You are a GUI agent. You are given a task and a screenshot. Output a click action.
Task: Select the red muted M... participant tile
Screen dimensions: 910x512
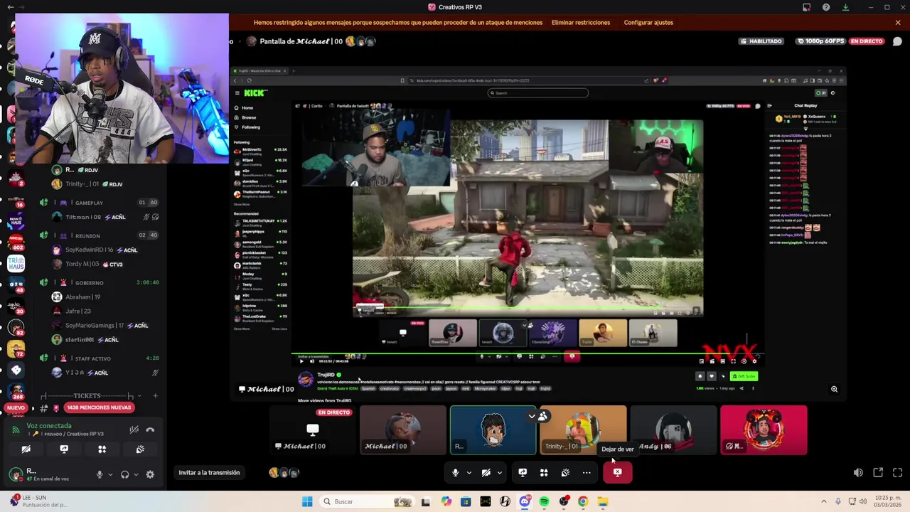[764, 430]
